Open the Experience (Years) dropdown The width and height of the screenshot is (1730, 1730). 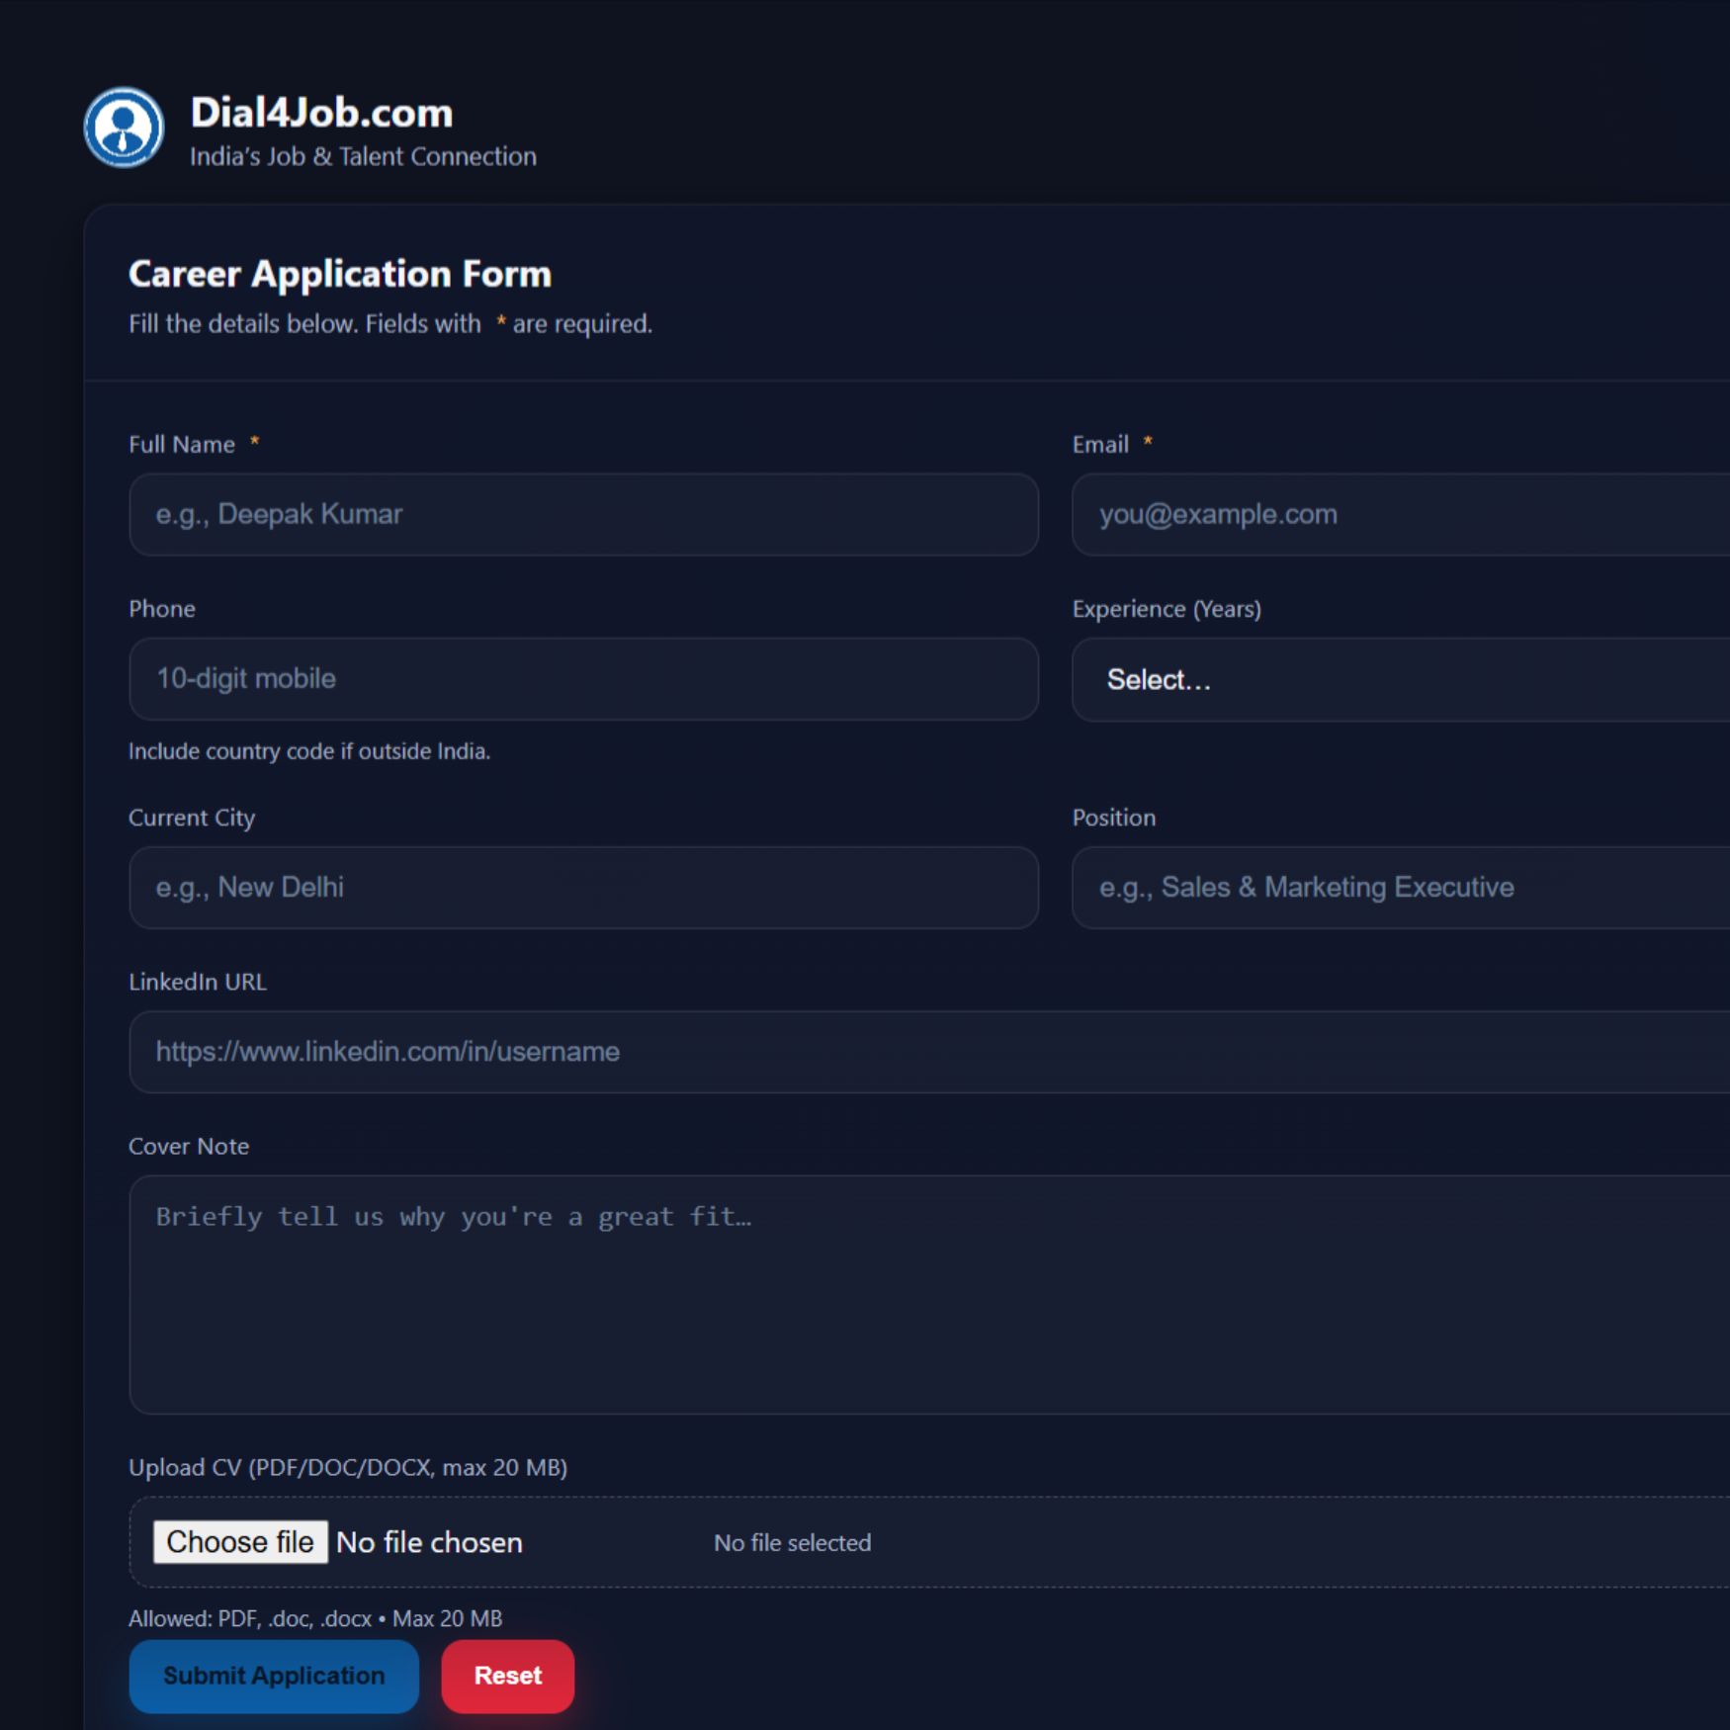pyautogui.click(x=1399, y=680)
